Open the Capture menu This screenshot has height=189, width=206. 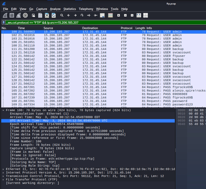41,9
